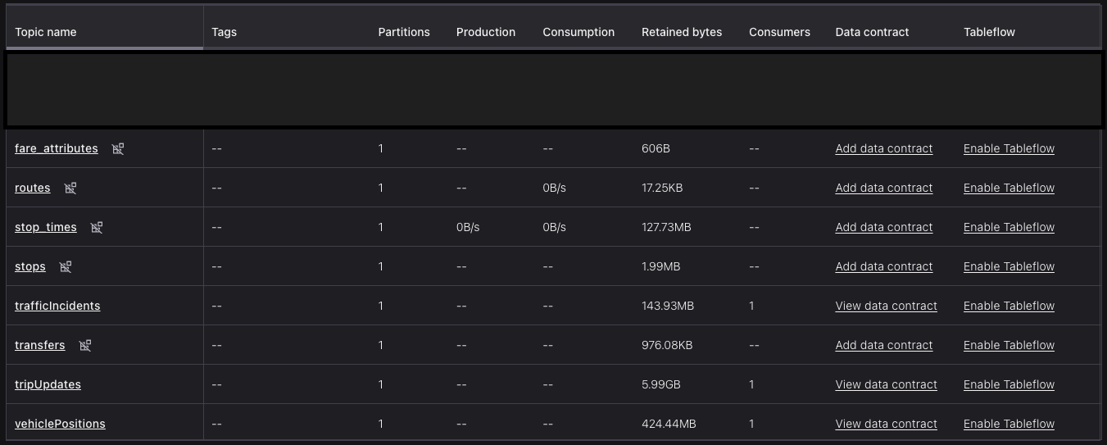Viewport: 1107px width, 445px height.
Task: View data contract for trafficIncidents
Action: [886, 306]
